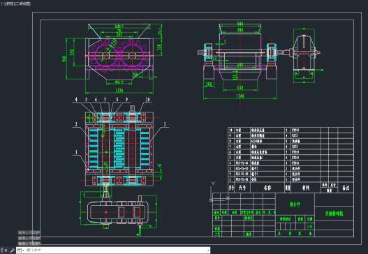This screenshot has height=254, width=368.
Task: Open the [-] viewport controls menu
Action: [x=2, y=3]
